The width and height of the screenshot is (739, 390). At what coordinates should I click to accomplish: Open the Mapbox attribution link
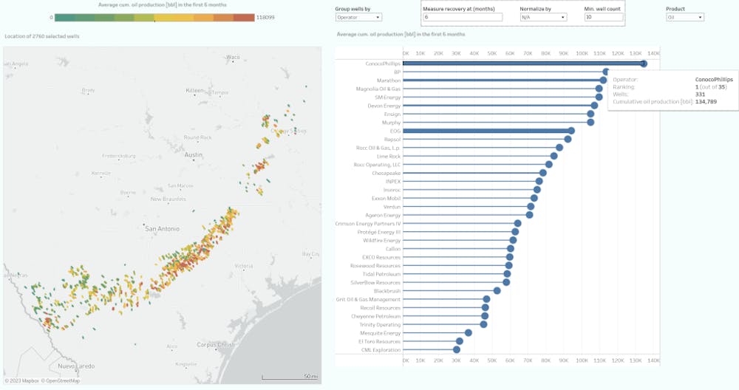tap(21, 380)
